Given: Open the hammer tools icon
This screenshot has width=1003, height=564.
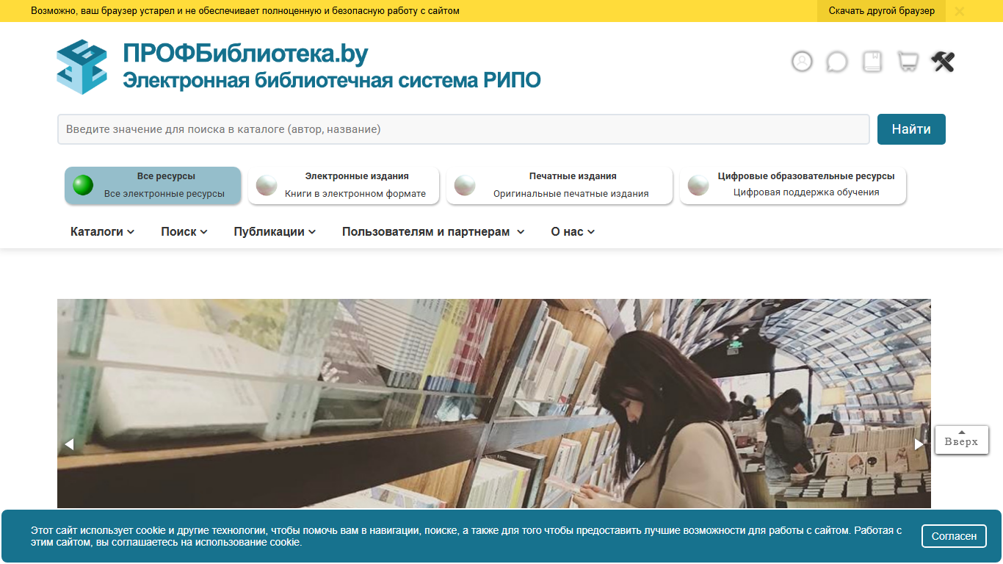Looking at the screenshot, I should pos(943,61).
